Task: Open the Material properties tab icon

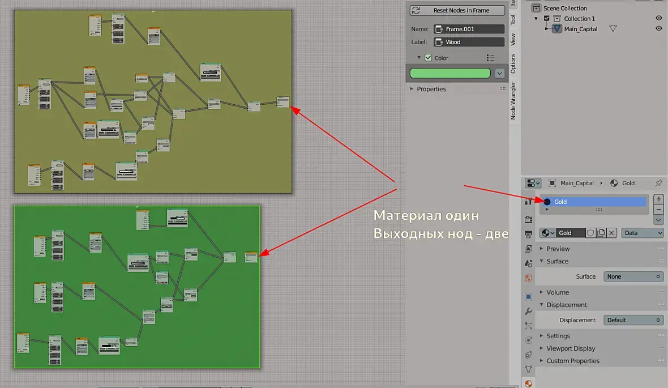Action: tap(528, 383)
